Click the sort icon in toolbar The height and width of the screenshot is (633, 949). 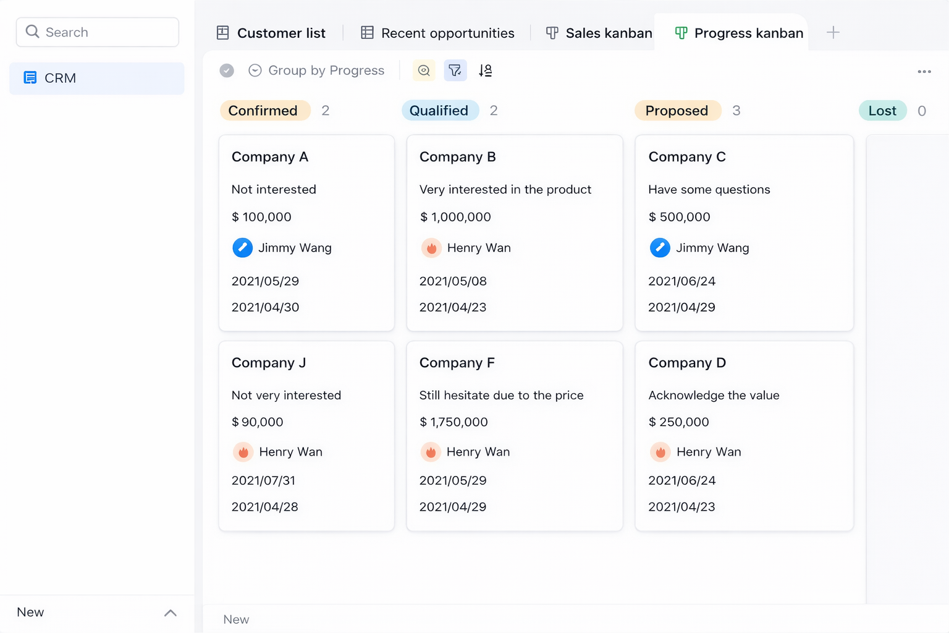[486, 70]
